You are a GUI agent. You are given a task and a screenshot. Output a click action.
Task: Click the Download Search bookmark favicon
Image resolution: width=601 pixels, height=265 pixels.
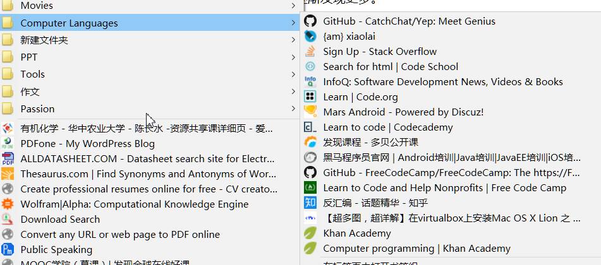pyautogui.click(x=8, y=219)
